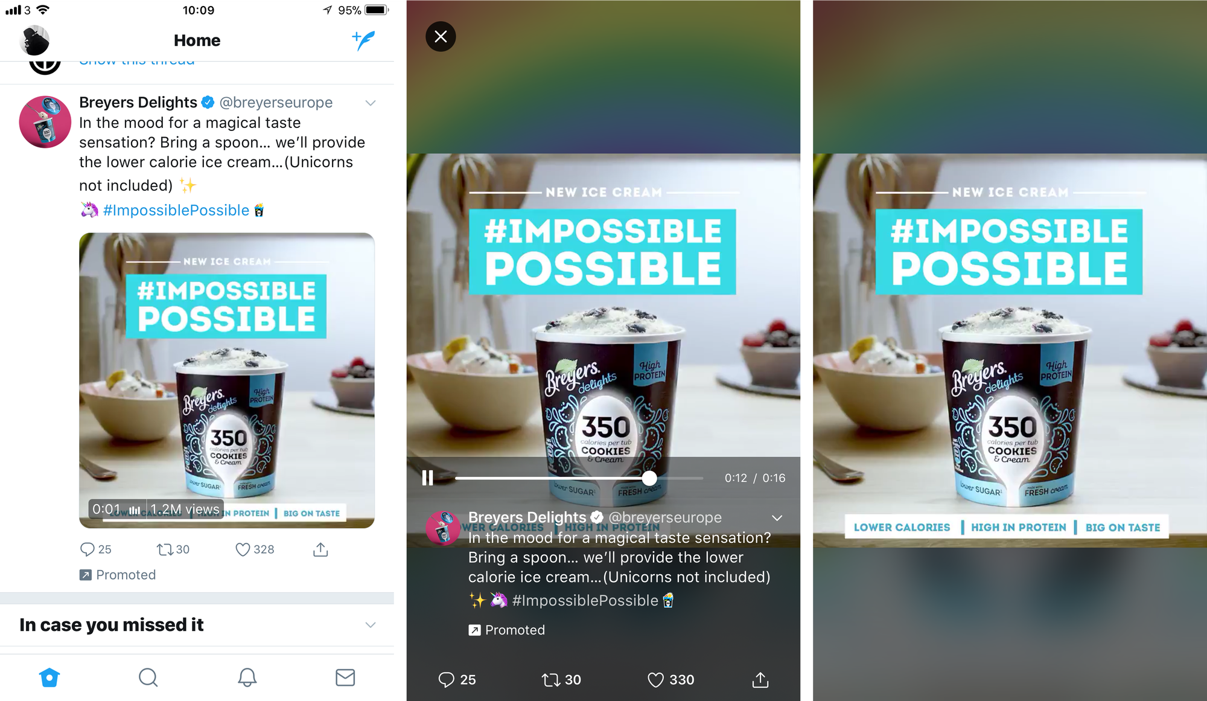The image size is (1207, 701).
Task: Like the tweet showing 328 likes
Action: pyautogui.click(x=243, y=549)
